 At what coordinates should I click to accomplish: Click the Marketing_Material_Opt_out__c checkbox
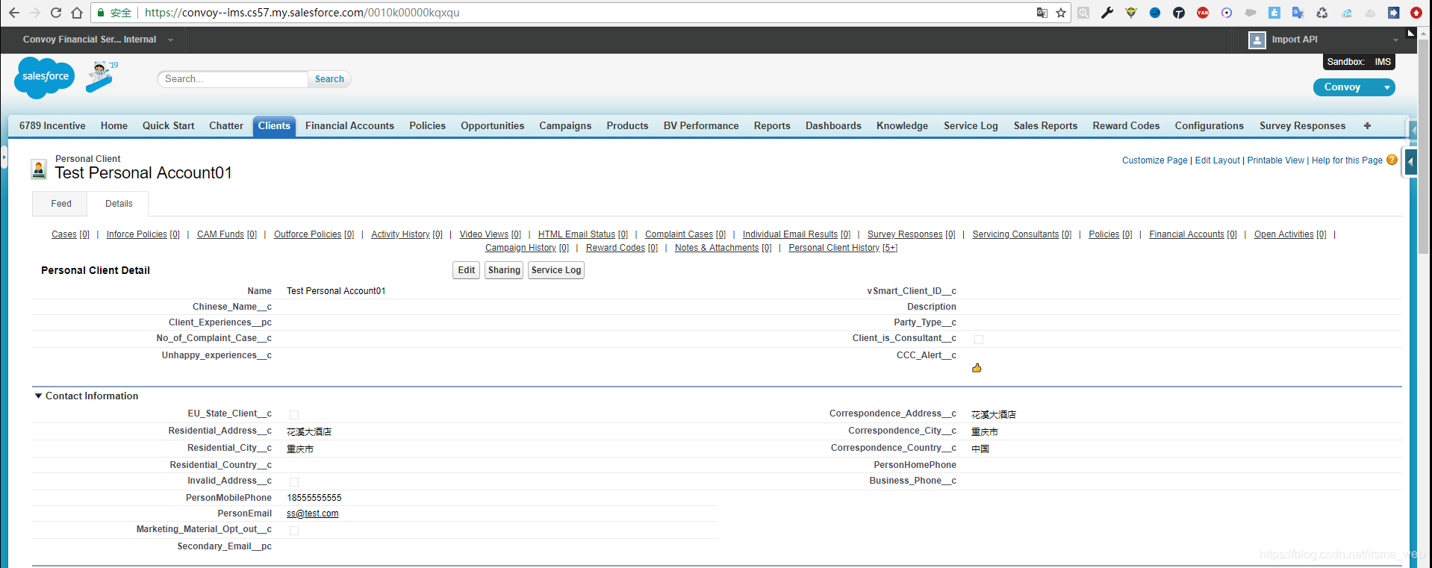(294, 531)
